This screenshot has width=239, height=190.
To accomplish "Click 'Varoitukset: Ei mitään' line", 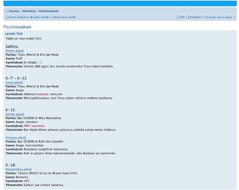I will click(24, 63).
